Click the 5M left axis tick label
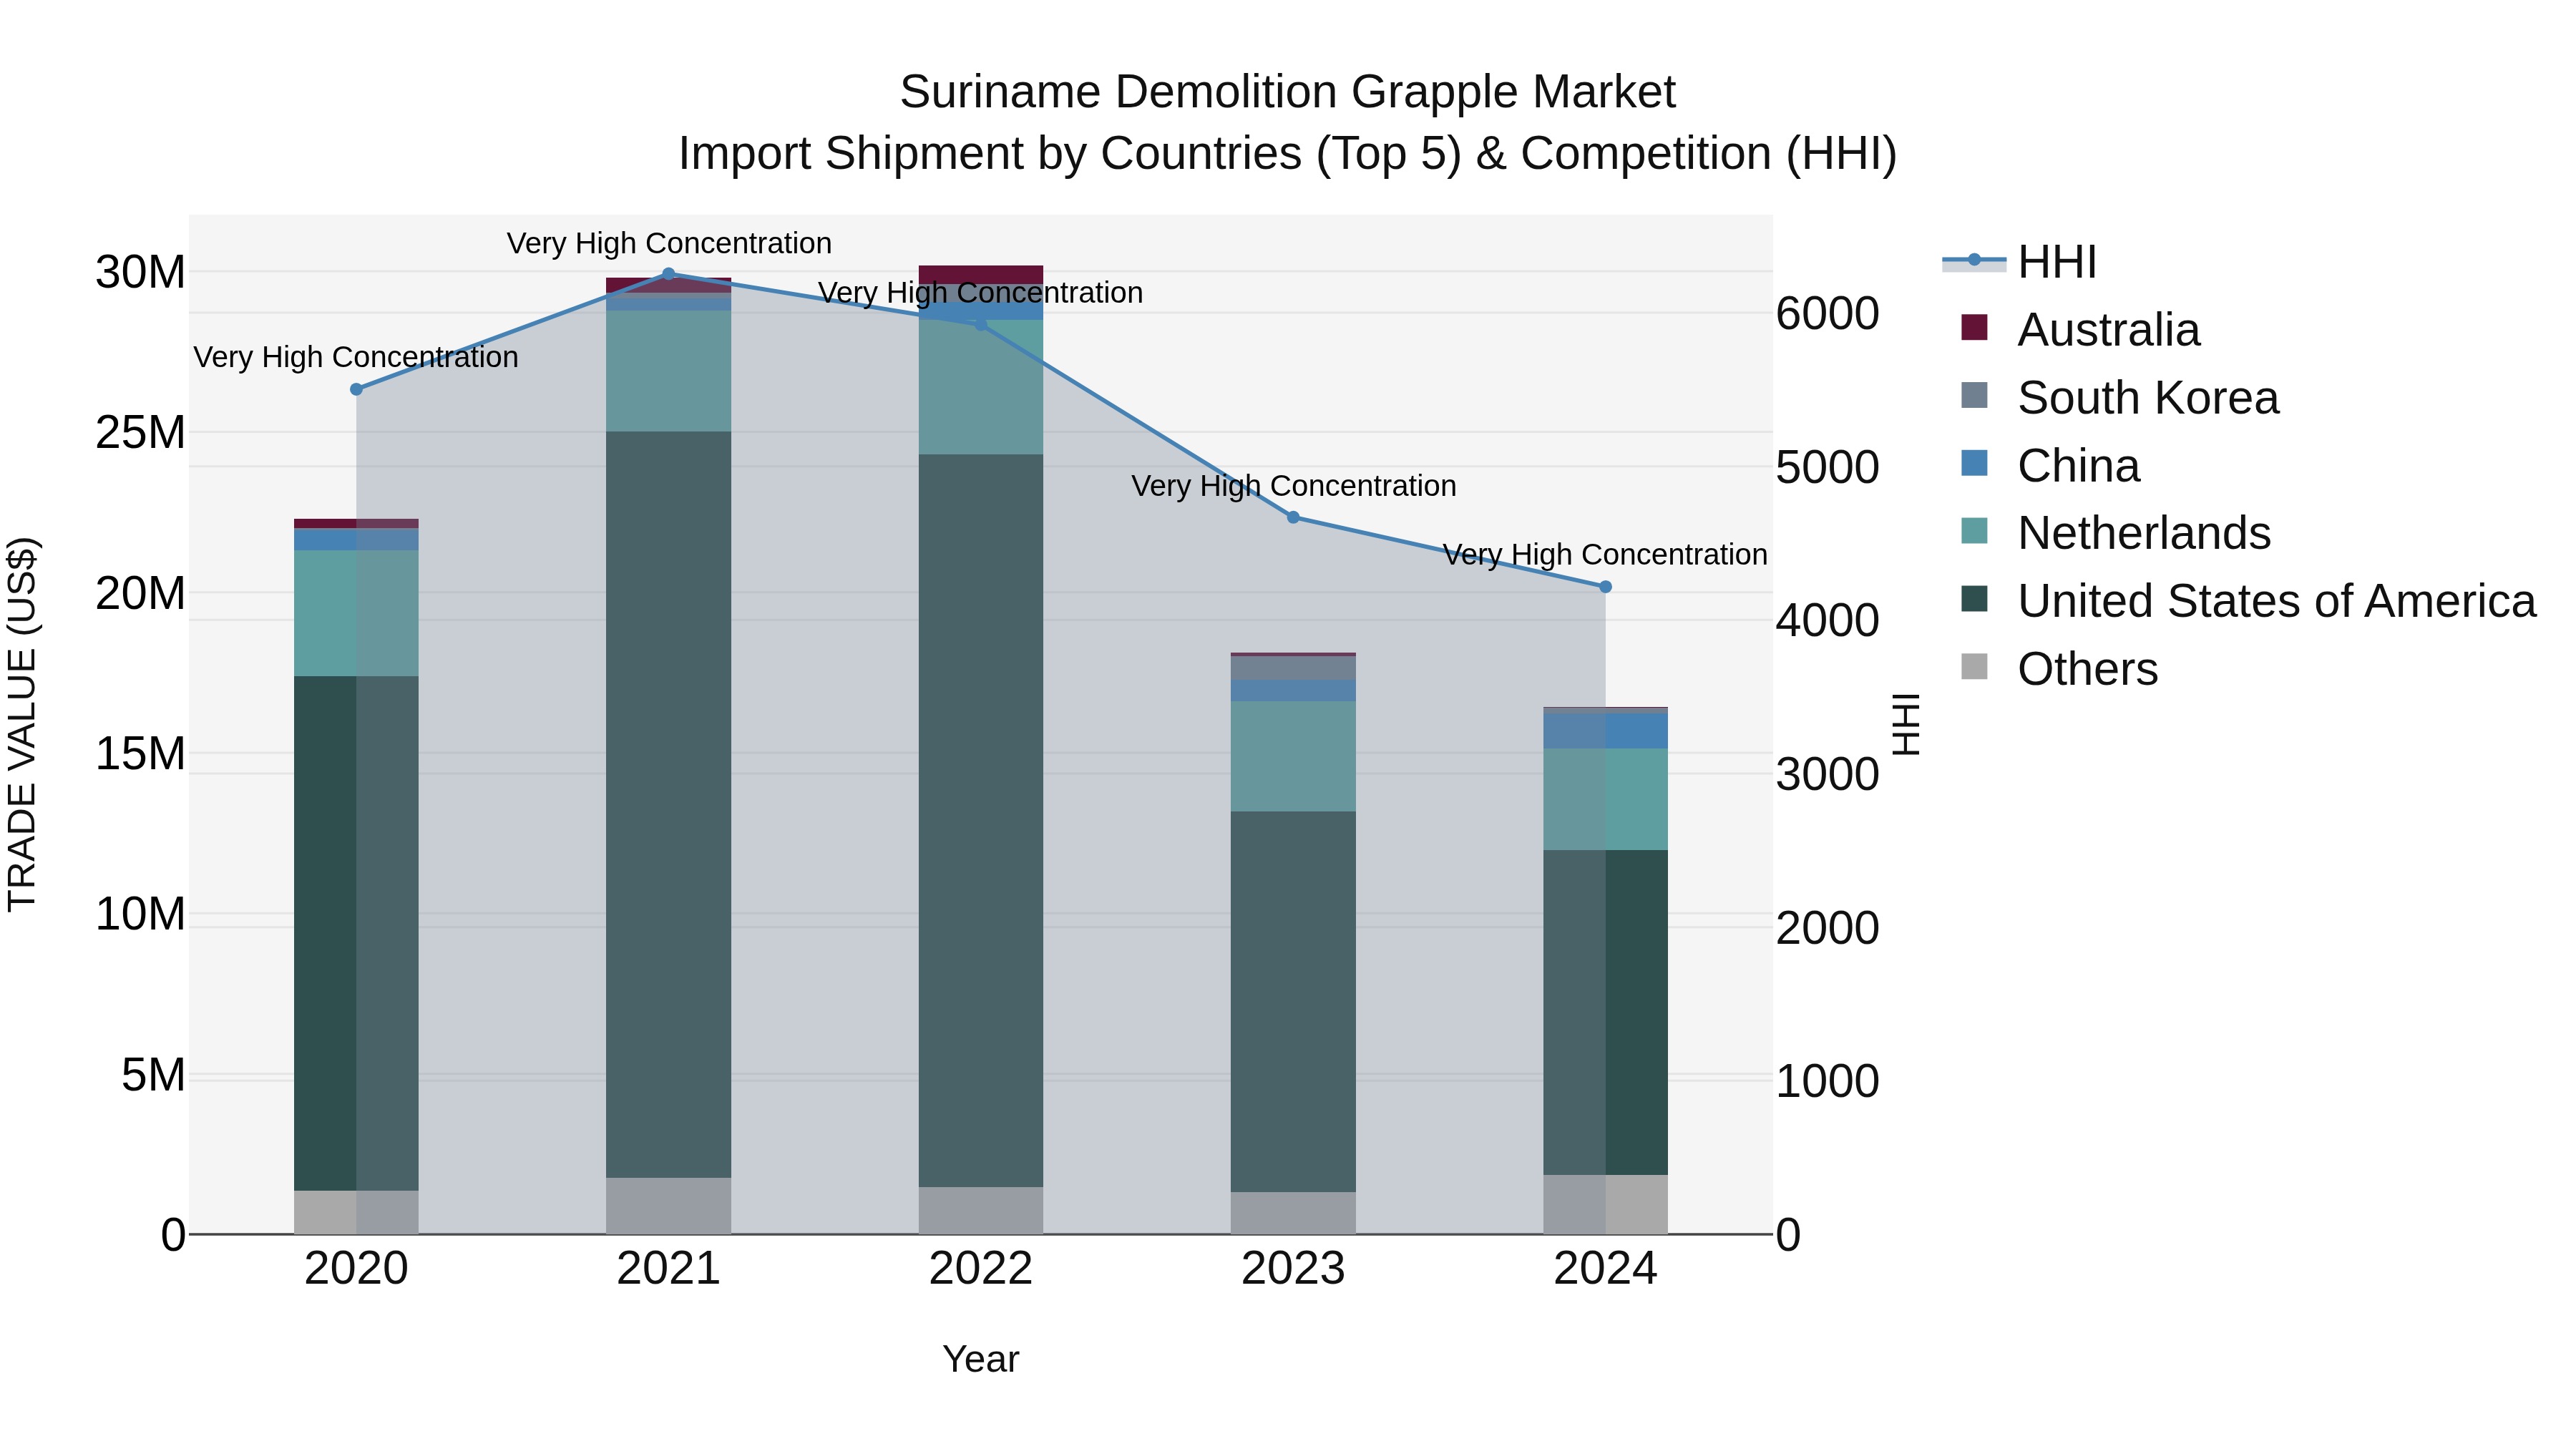 (x=153, y=1075)
